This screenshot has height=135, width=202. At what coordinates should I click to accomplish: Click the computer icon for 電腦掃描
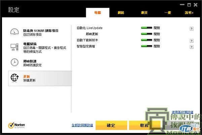pyautogui.click(x=14, y=47)
